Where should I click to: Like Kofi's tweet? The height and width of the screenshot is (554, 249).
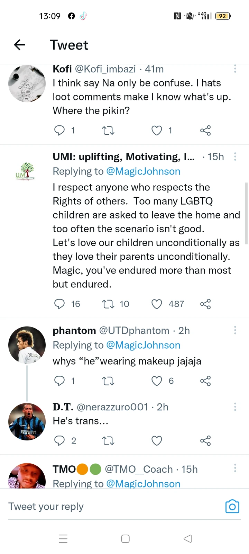pyautogui.click(x=157, y=131)
